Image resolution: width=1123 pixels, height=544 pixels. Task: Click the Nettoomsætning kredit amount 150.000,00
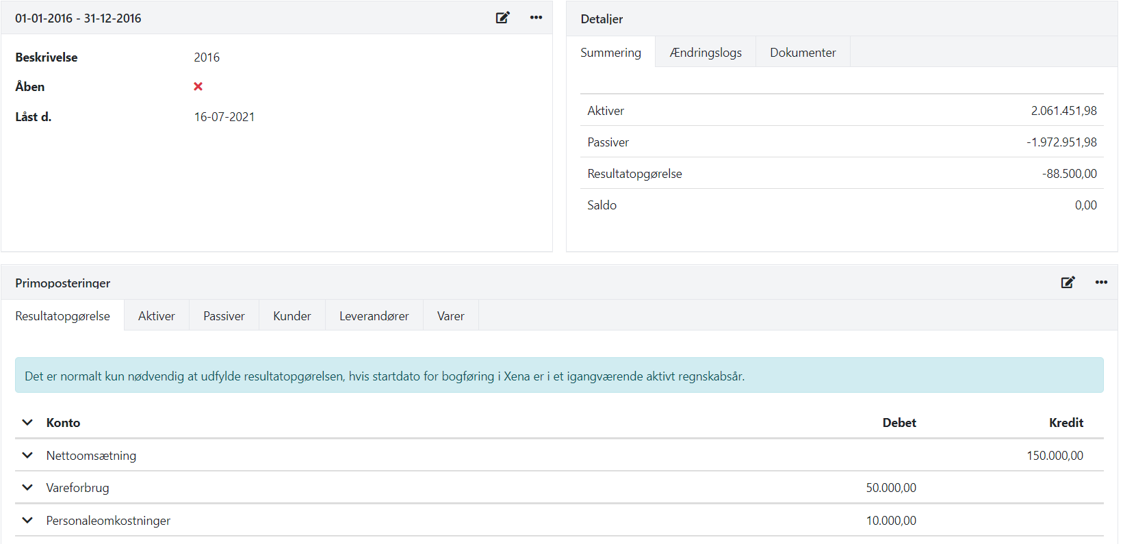(x=1055, y=456)
